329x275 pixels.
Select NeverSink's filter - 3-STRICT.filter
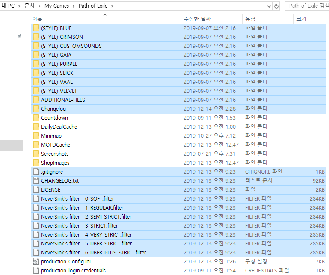(79, 226)
